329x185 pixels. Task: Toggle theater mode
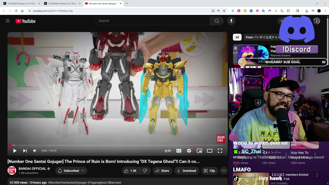pyautogui.click(x=210, y=151)
